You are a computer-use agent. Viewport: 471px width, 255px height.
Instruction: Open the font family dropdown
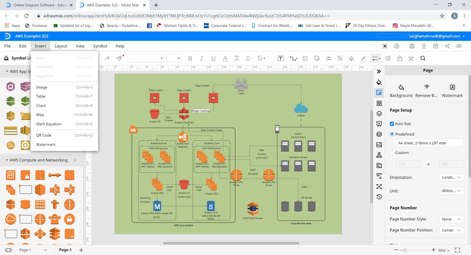146,58
